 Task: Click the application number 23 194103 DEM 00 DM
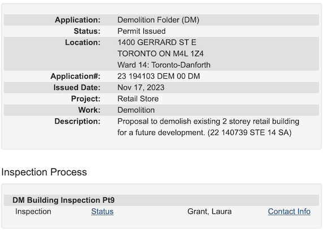coord(159,76)
